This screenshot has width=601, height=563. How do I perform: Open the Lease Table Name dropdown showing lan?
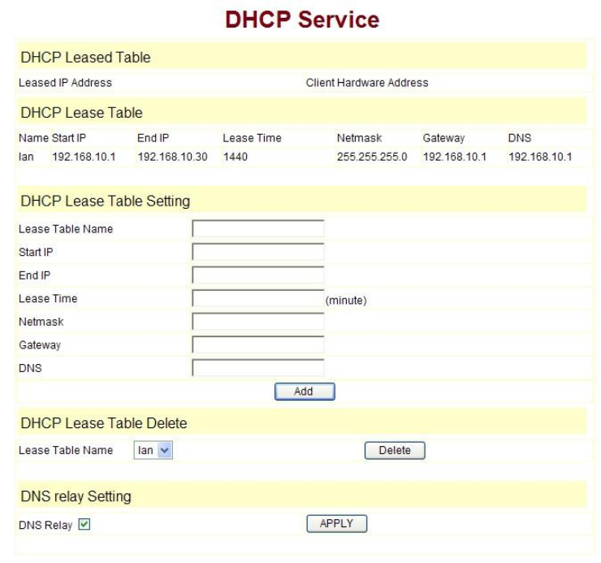click(x=153, y=450)
